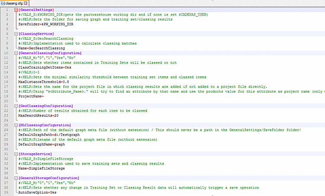Click MaxDistanceThreshold=0.5 line
The image size is (325, 196).
(43, 82)
